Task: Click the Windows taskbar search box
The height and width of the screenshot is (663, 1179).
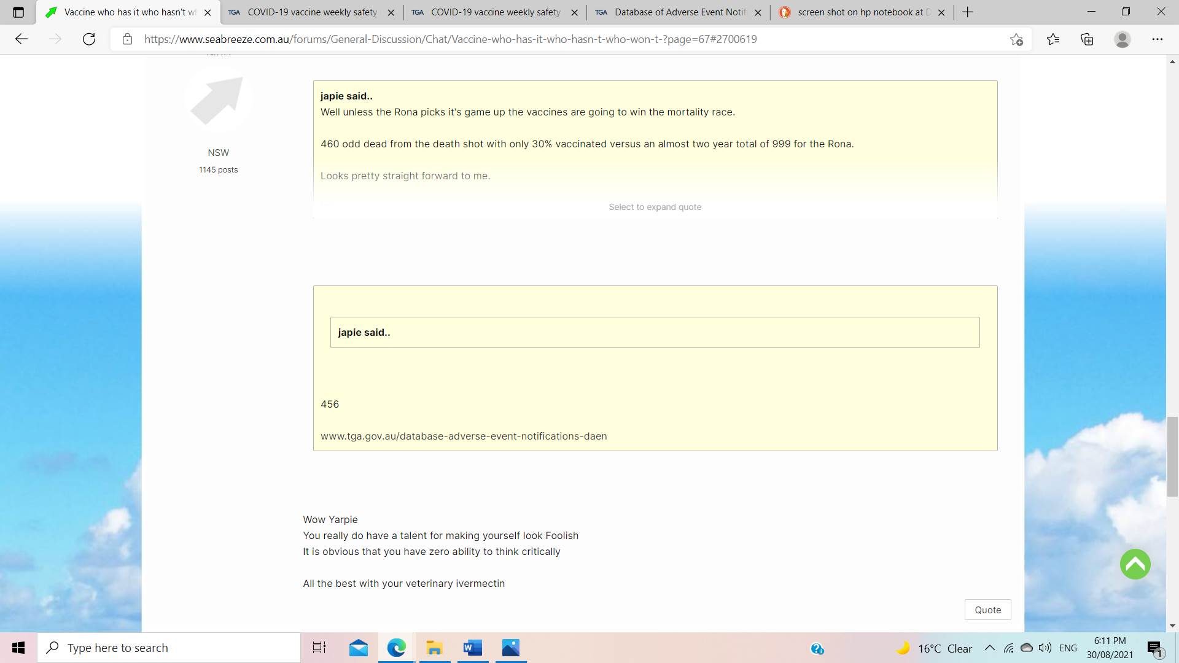Action: [x=169, y=648]
